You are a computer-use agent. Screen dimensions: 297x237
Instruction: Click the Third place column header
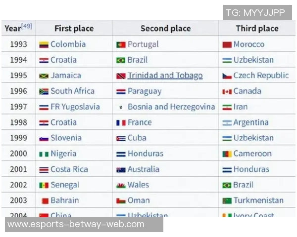(257, 28)
